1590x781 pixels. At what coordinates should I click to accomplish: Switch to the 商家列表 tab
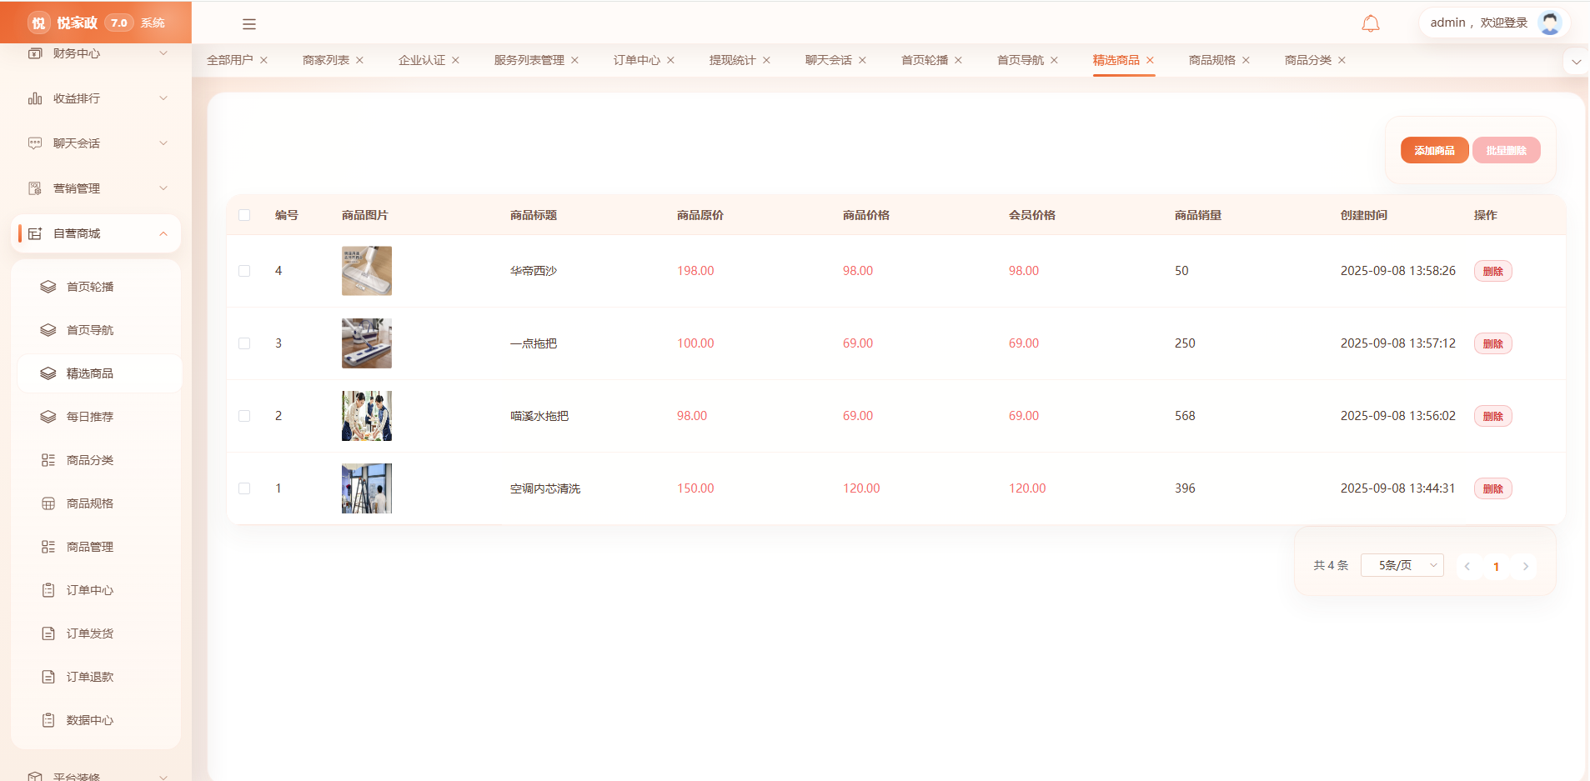tap(326, 60)
